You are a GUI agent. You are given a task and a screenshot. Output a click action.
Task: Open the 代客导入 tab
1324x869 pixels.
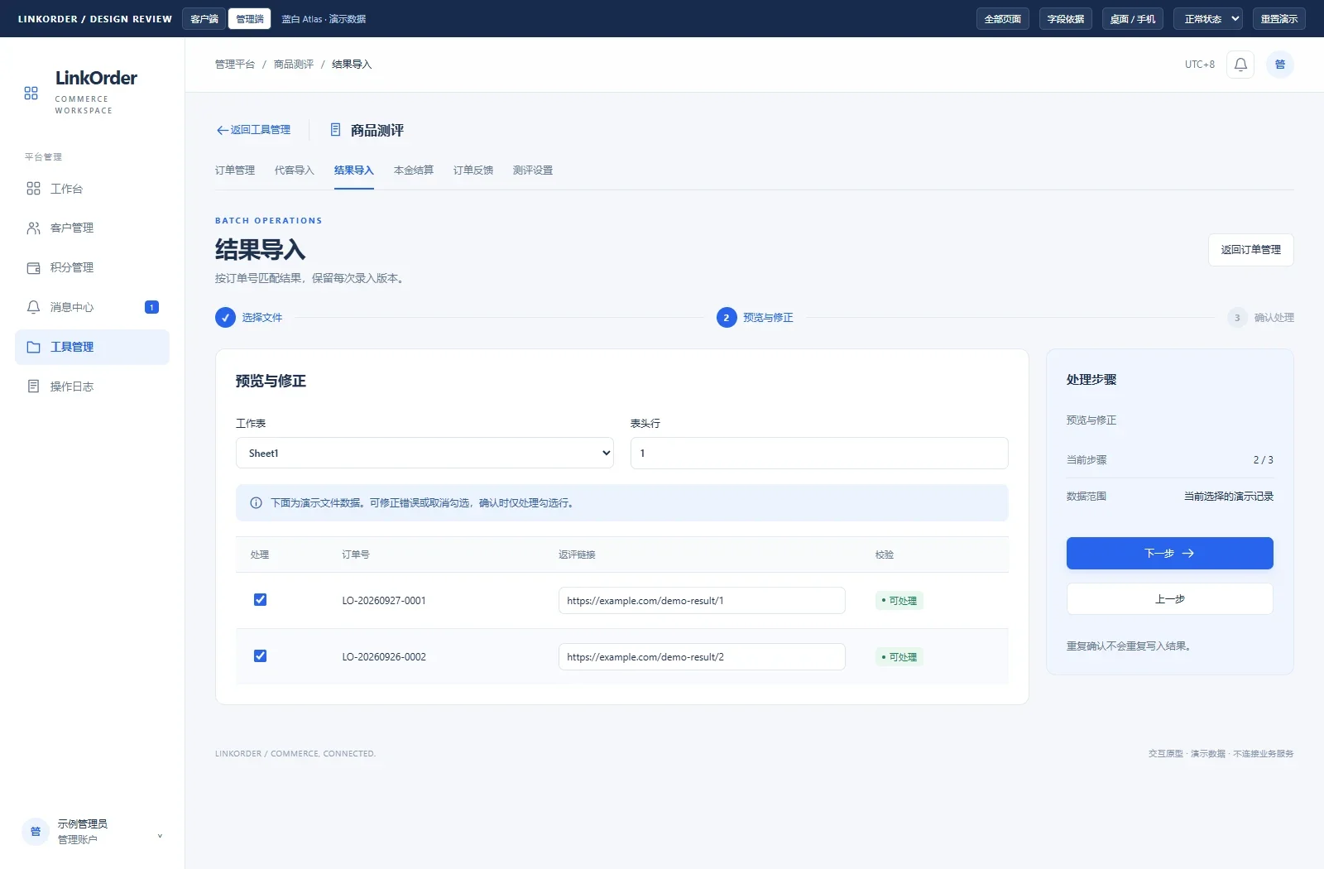295,170
